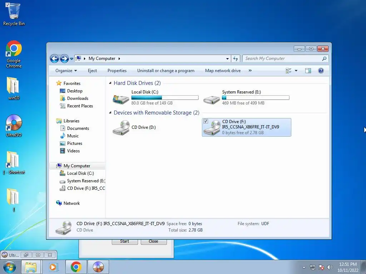
Task: Show the preview pane
Action: [x=308, y=71]
